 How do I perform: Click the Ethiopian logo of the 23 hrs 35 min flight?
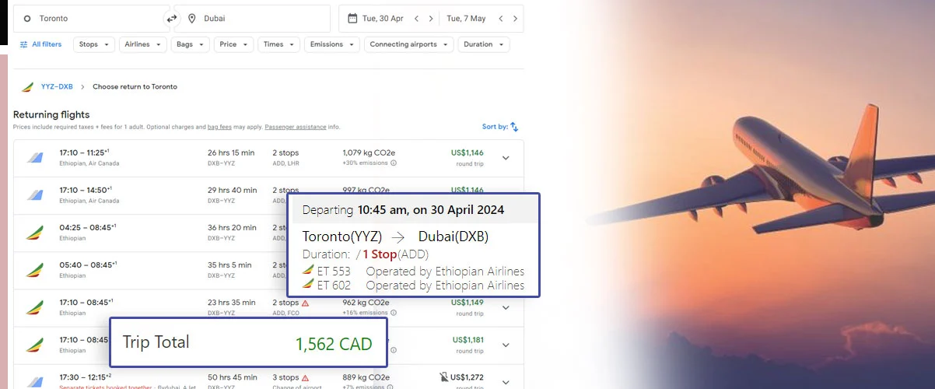pos(34,307)
